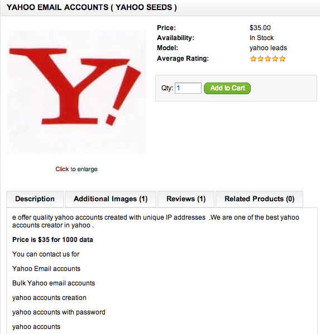Click the second rating star
The height and width of the screenshot is (334, 320).
tap(260, 59)
